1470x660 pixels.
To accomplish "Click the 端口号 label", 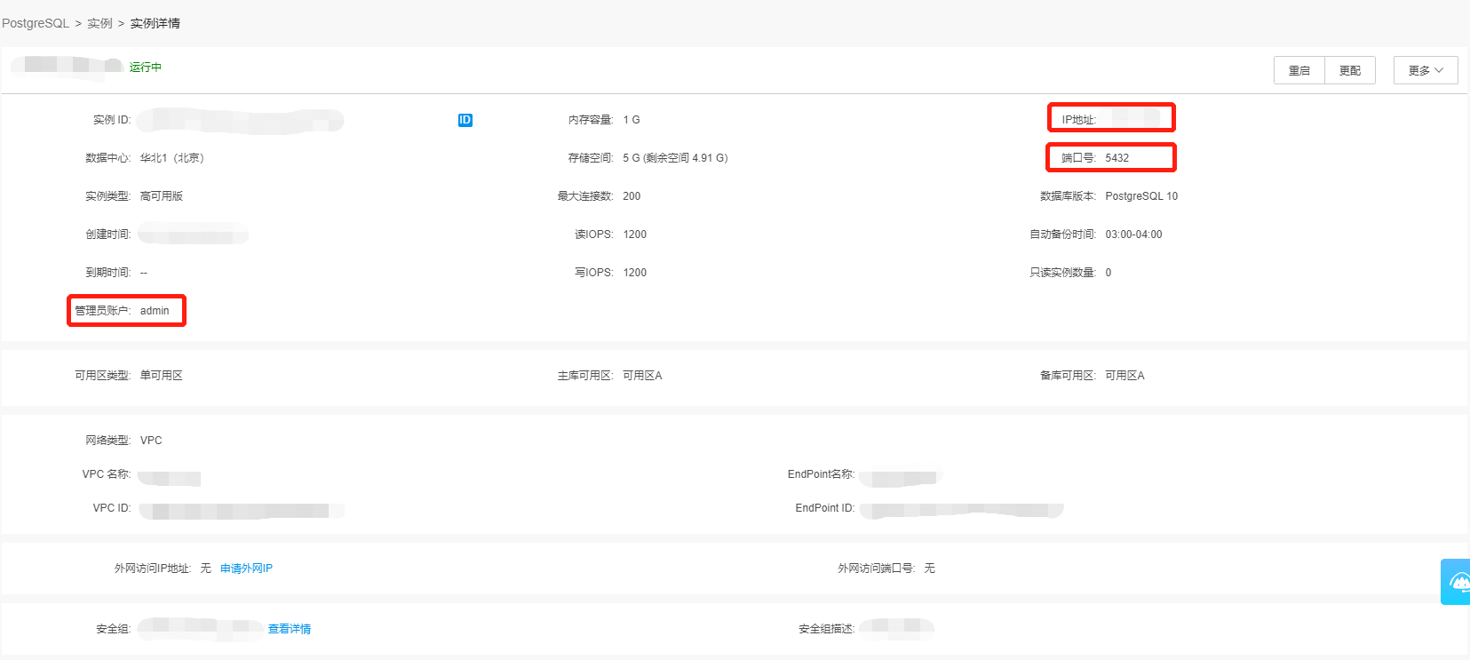I will point(1079,158).
